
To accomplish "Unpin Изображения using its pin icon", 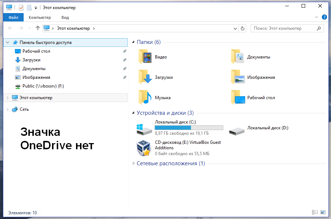I will point(124,77).
